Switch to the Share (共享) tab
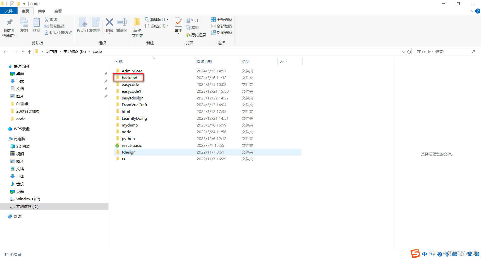The width and height of the screenshot is (481, 258). pos(42,11)
